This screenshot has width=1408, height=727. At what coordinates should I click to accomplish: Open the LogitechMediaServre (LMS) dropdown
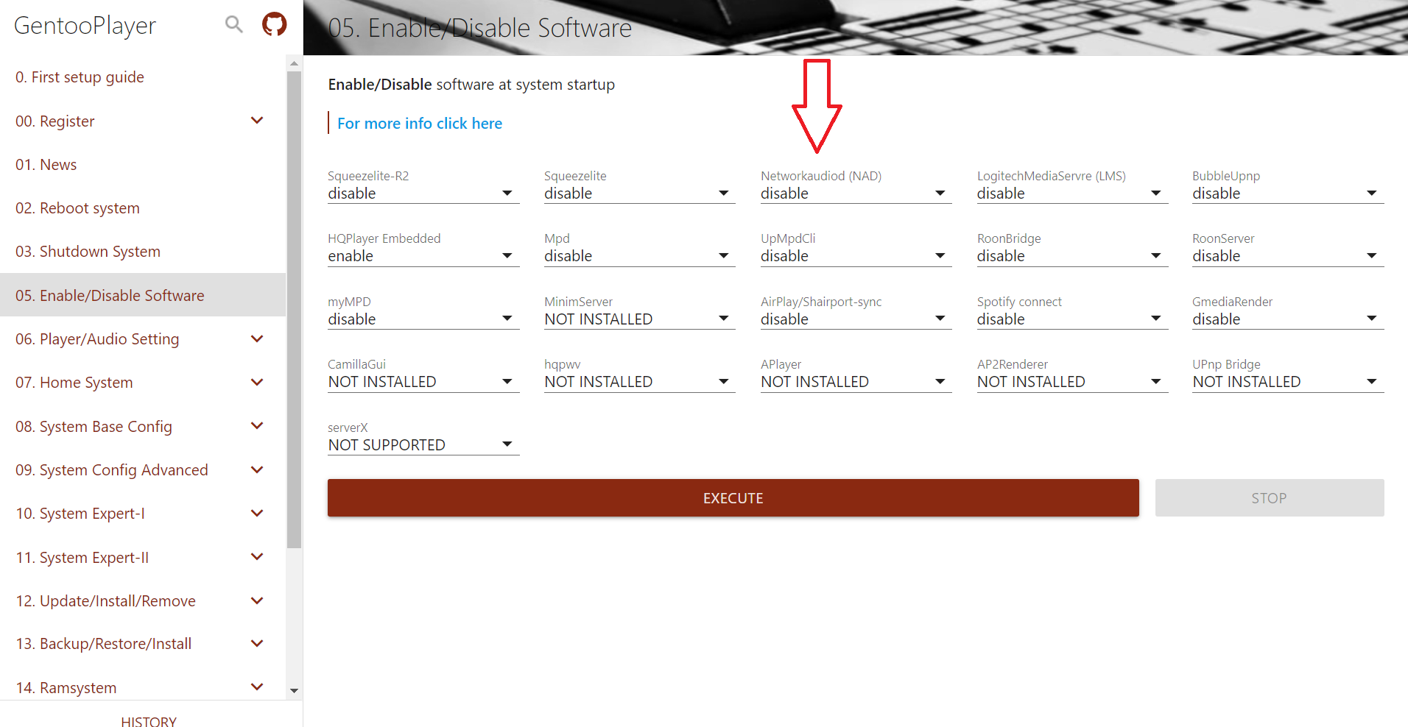tap(1072, 194)
